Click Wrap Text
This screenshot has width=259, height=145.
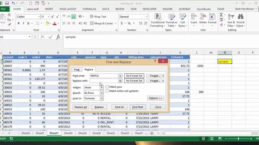[98, 17]
